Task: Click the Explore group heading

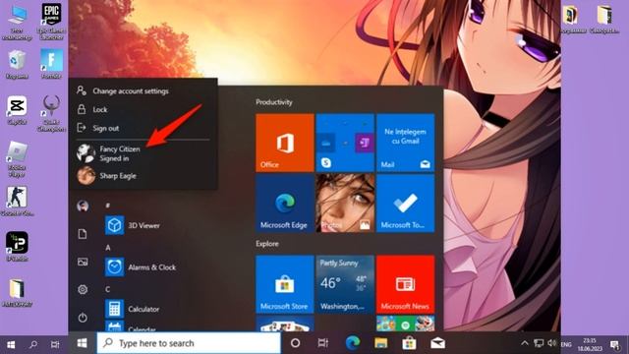Action: point(267,244)
